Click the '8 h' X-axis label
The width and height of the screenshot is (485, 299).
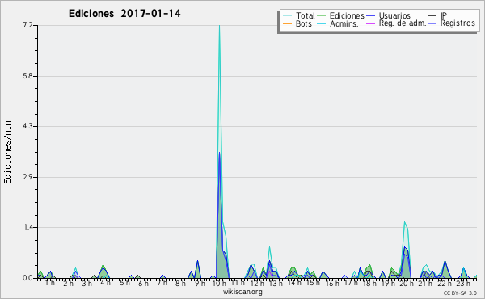(x=180, y=283)
